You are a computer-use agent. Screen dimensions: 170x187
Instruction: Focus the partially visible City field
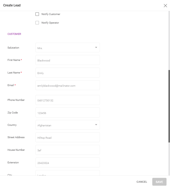tap(67, 173)
